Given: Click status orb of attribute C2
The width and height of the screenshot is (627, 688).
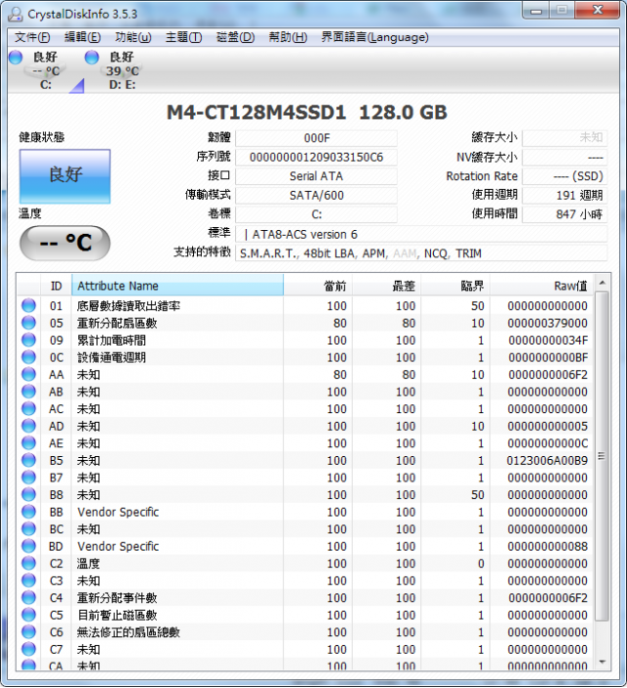Looking at the screenshot, I should tap(28, 563).
